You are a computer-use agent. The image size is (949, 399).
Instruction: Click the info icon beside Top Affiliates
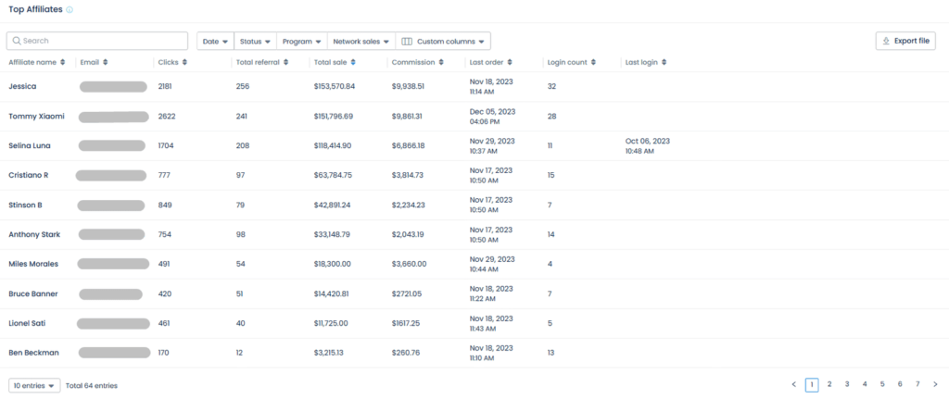click(x=70, y=9)
